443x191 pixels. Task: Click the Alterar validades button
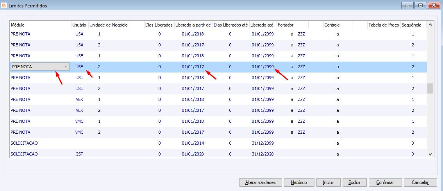(261, 182)
